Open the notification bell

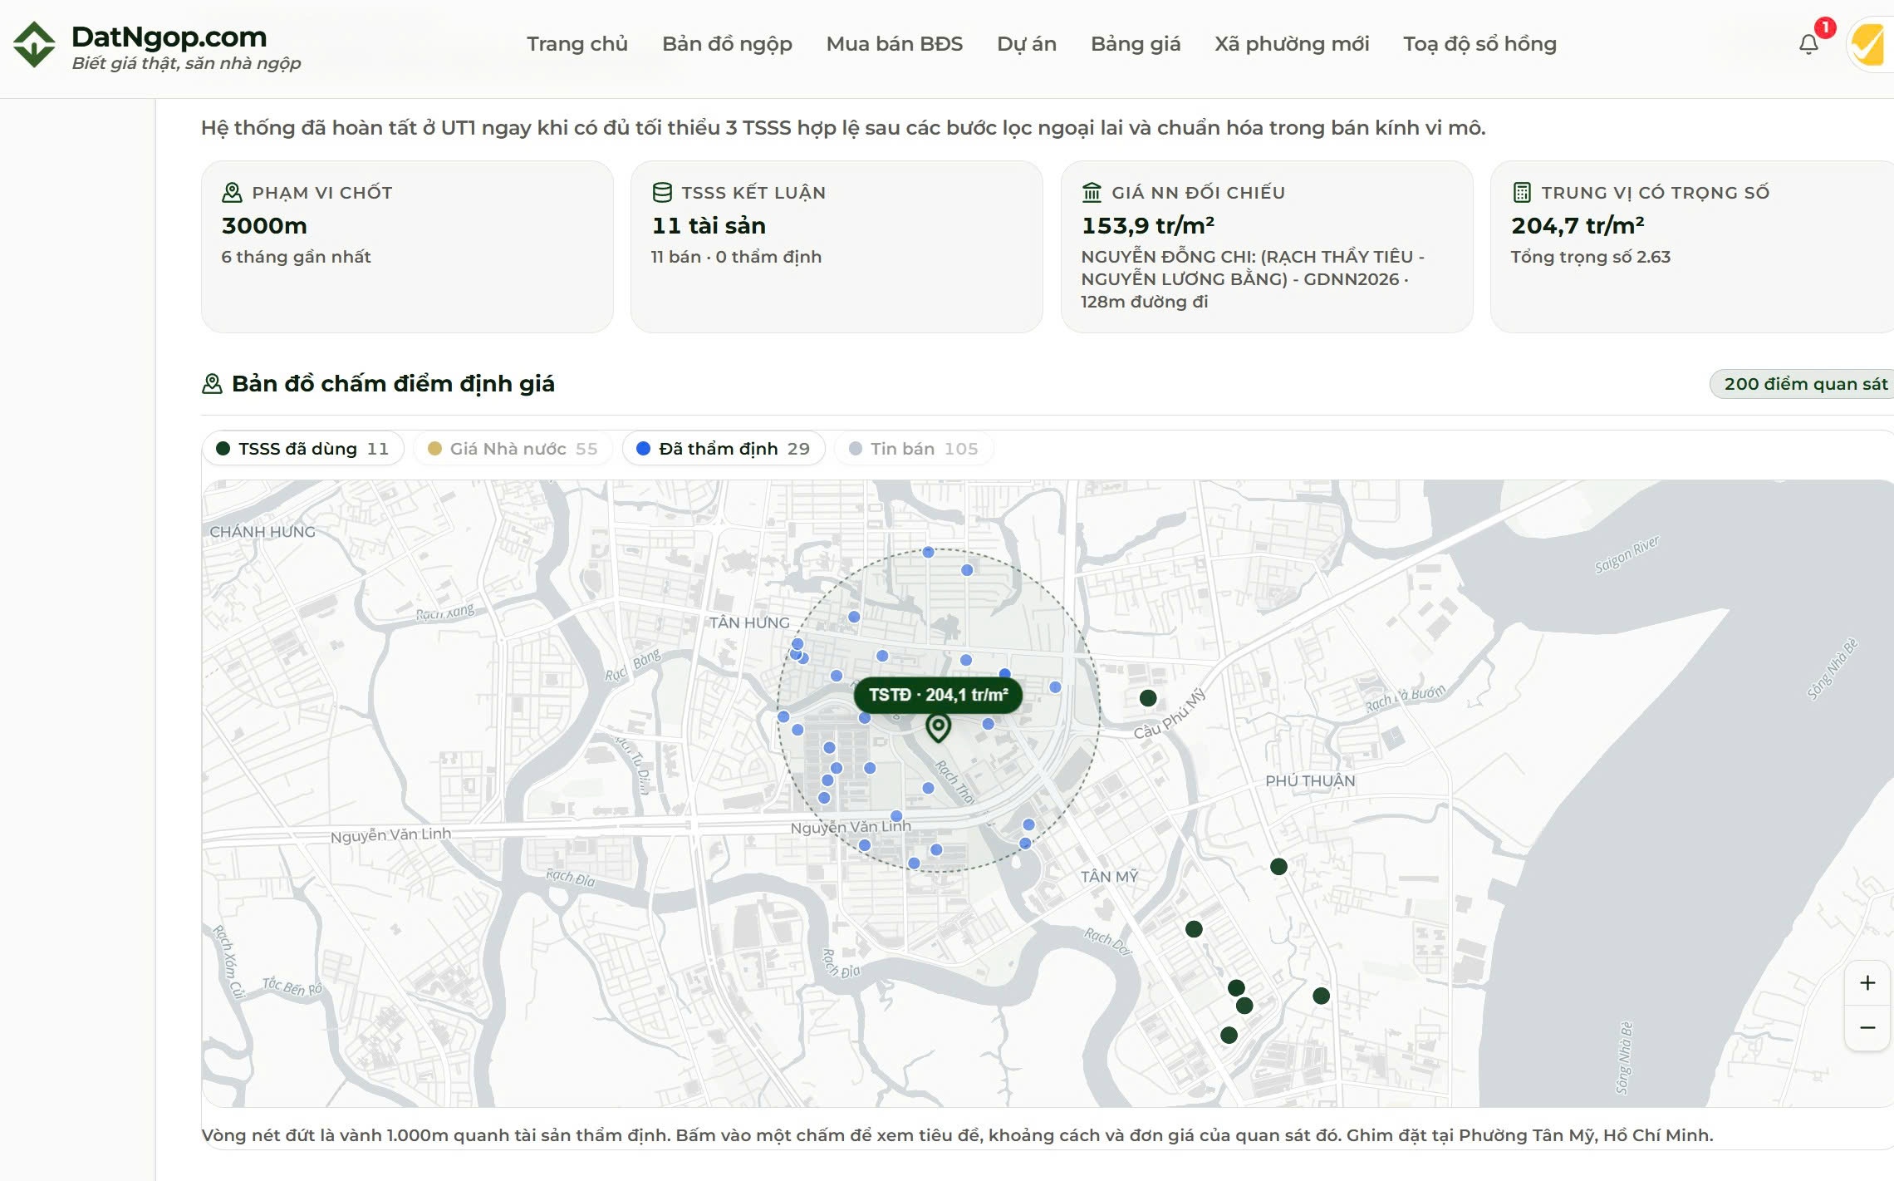point(1808,44)
